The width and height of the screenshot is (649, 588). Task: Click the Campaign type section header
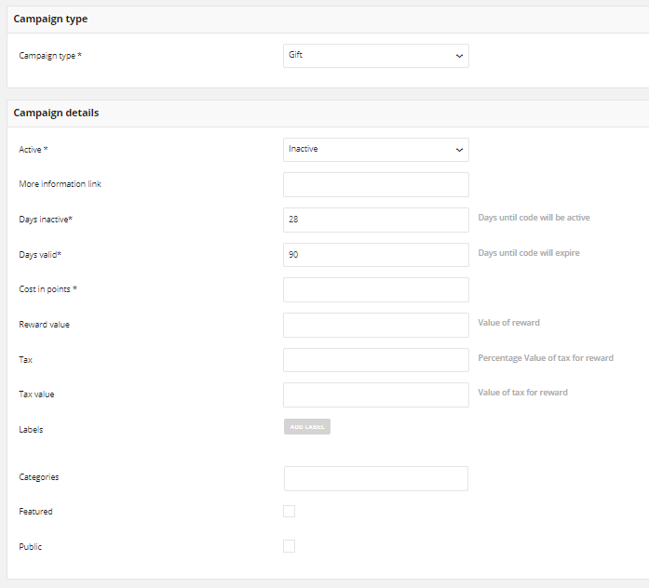tap(50, 19)
